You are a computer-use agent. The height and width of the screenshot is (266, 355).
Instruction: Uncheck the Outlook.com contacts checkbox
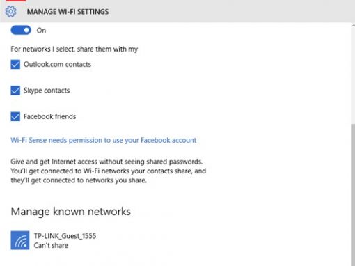click(x=15, y=64)
